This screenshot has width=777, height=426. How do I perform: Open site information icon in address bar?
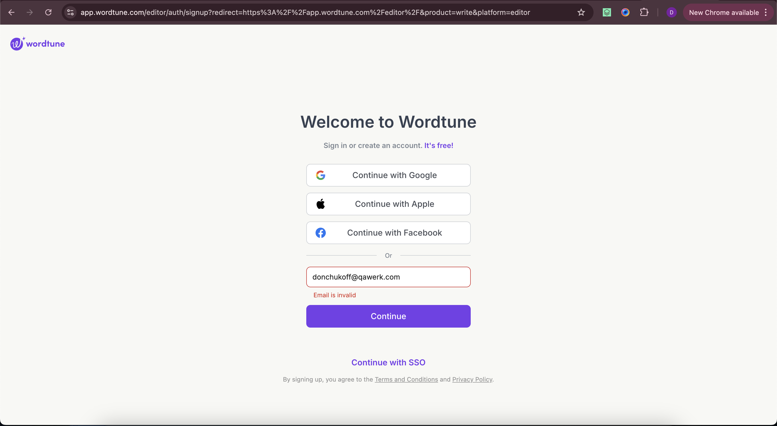click(70, 12)
